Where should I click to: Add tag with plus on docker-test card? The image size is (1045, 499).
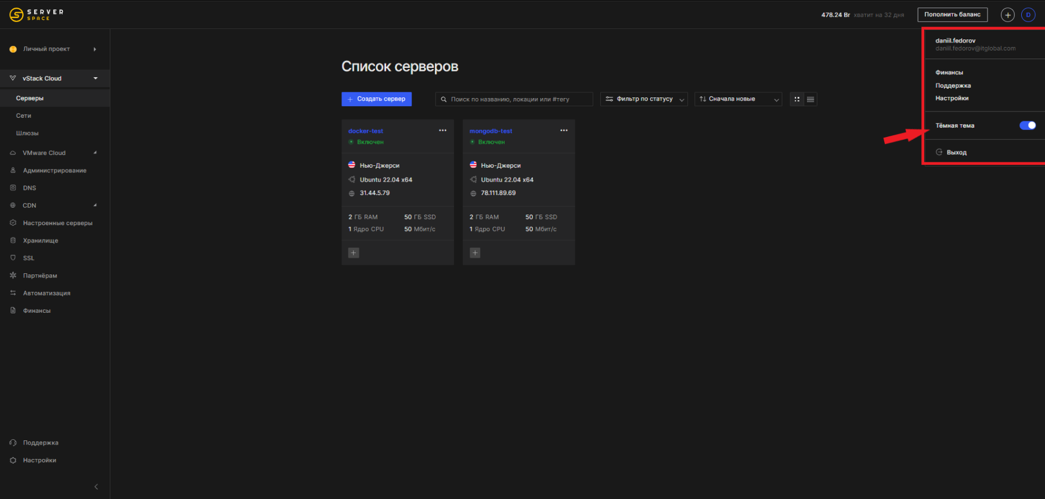coord(354,253)
